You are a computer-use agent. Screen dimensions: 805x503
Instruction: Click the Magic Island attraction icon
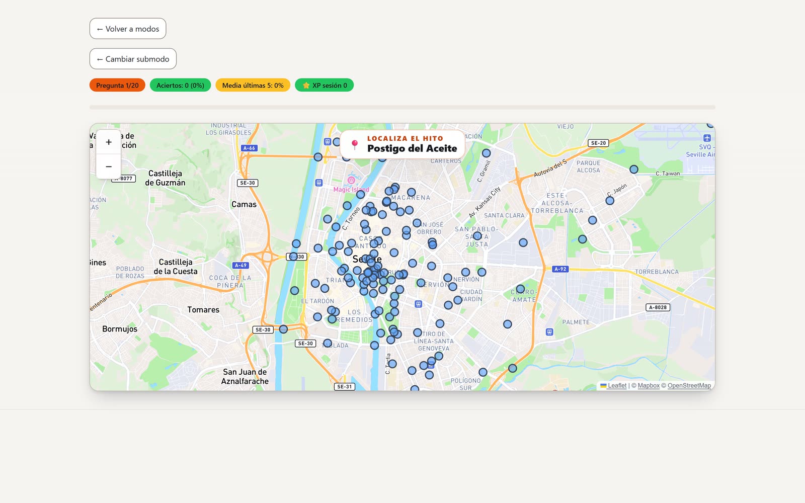[x=351, y=180]
